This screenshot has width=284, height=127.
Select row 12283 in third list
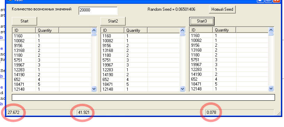tap(229, 69)
